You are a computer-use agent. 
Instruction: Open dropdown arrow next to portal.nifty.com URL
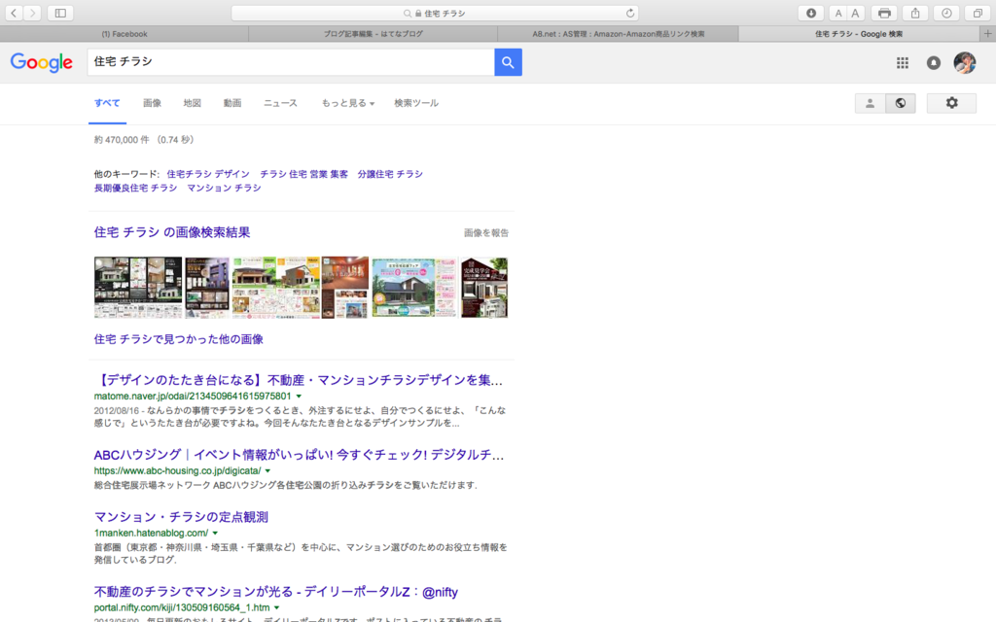(276, 608)
